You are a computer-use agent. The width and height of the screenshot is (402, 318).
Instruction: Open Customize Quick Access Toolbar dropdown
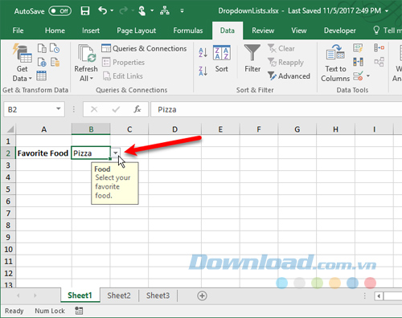pos(182,10)
